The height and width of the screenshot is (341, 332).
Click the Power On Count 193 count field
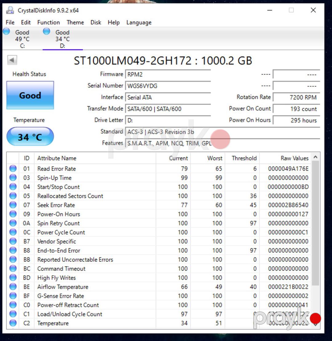click(x=296, y=109)
